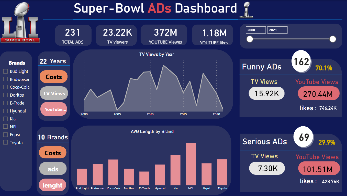Click the TOTAL ADS 231 card
Viewport: 347px width, 196px height.
pos(73,35)
